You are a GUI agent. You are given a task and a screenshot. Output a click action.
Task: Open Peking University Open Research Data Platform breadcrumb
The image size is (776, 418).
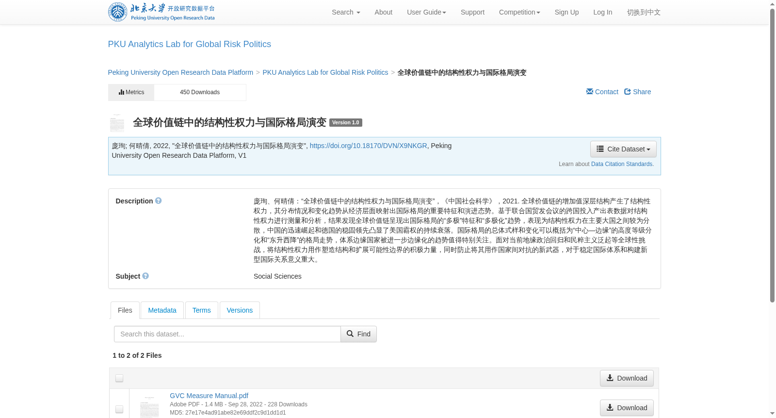coord(180,72)
